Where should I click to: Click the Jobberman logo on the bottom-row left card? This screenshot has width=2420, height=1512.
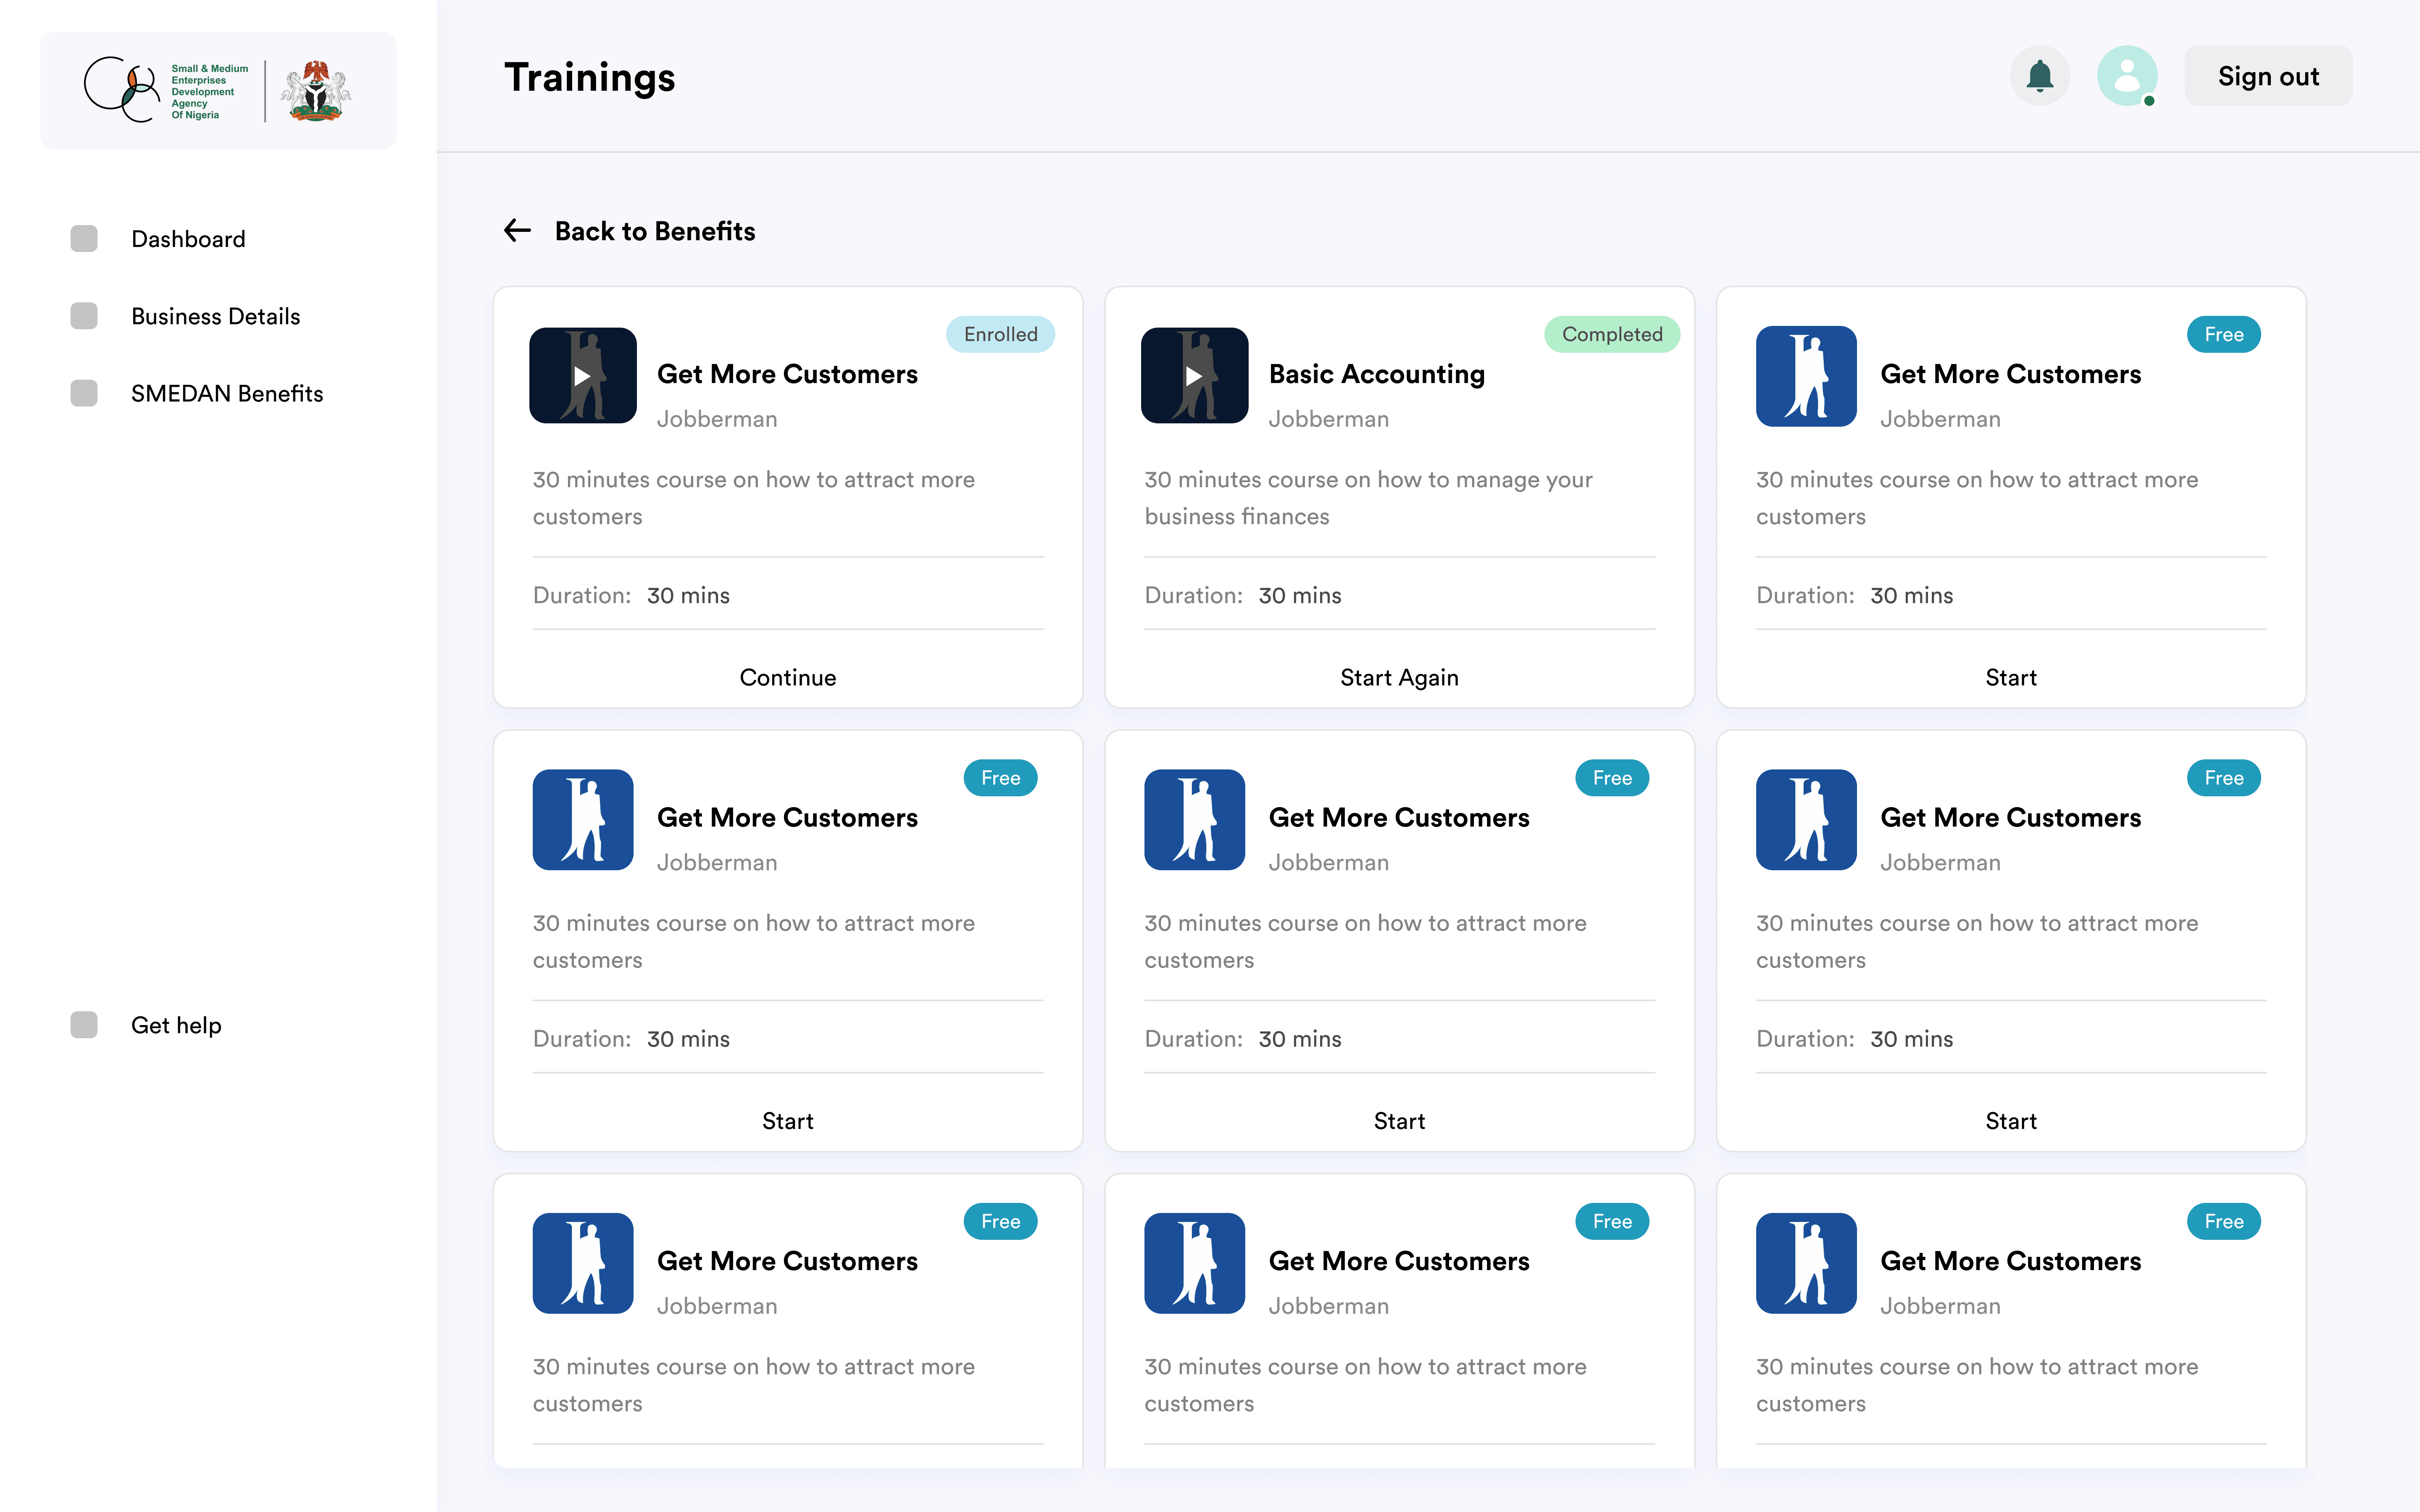583,1263
